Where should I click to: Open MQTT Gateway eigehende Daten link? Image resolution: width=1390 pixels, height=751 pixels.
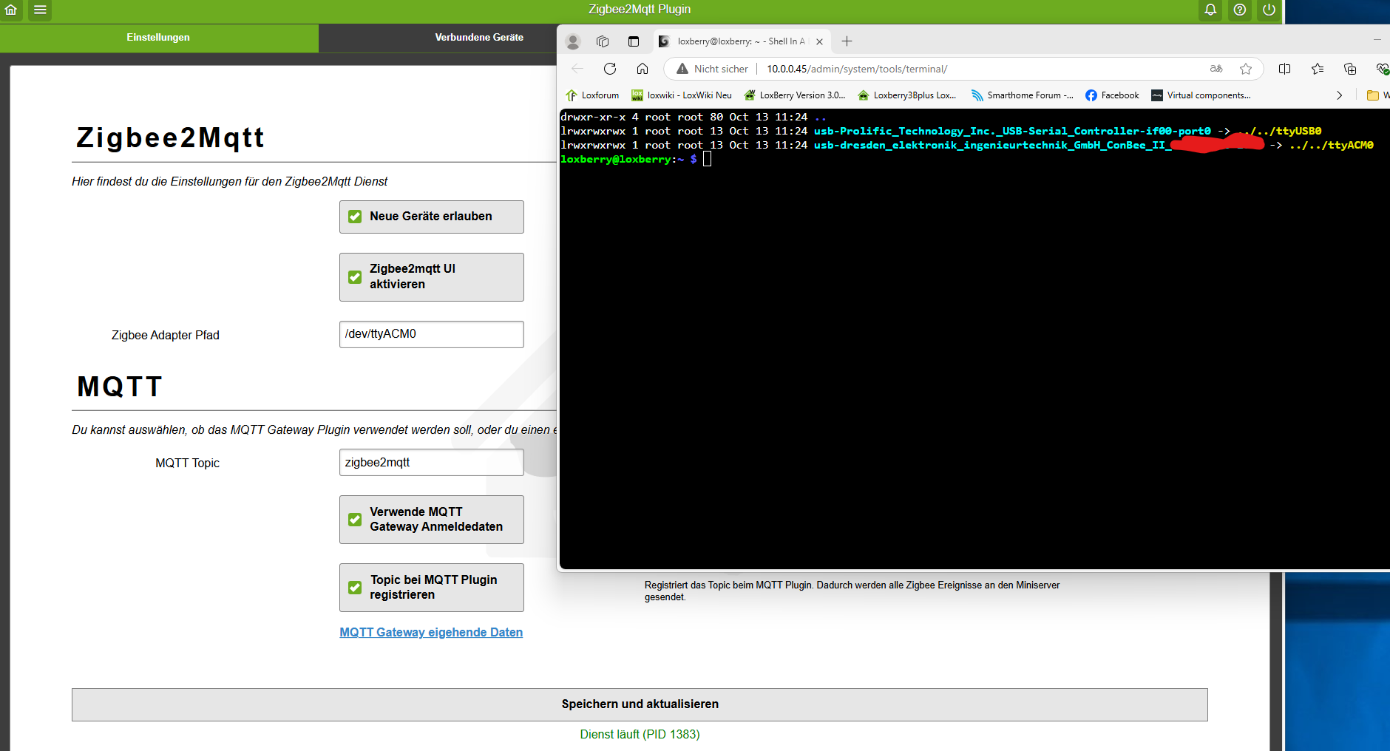[x=431, y=632]
